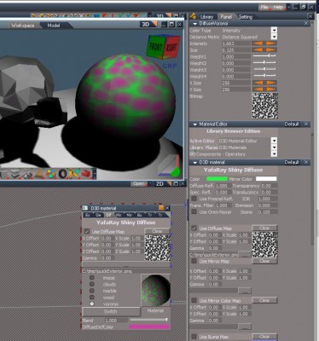Click the pyramid stack icon in viewport toolbar
Image resolution: width=319 pixels, height=341 pixels.
(x=39, y=174)
